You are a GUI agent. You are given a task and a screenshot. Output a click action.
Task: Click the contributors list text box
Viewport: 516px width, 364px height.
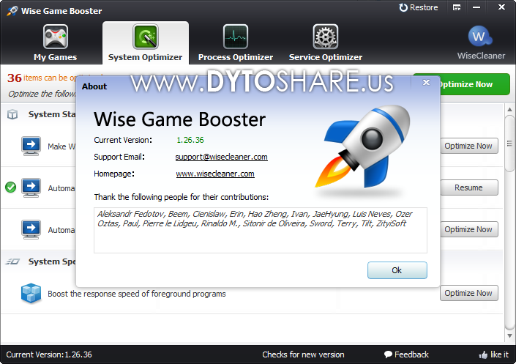click(261, 230)
